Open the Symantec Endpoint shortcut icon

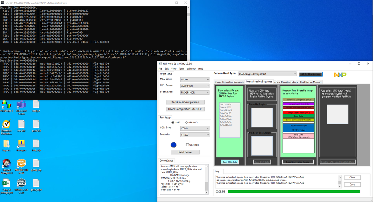6,127
